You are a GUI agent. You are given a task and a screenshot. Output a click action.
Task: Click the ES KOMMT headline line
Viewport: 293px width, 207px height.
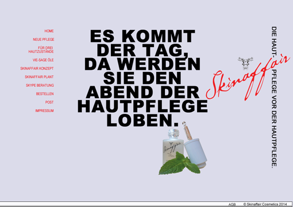(x=142, y=36)
